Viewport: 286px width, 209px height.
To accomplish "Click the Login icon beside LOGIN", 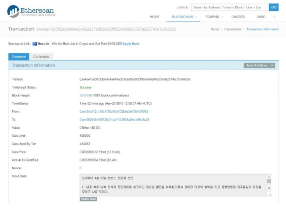I will (187, 8).
